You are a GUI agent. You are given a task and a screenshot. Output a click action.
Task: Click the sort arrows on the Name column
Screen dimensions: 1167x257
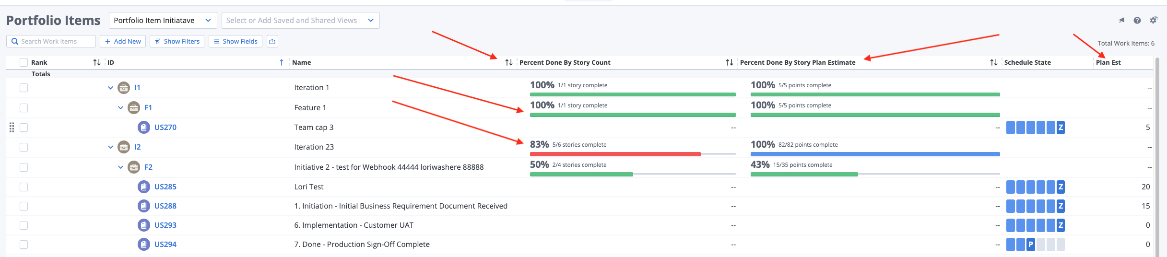click(x=508, y=62)
